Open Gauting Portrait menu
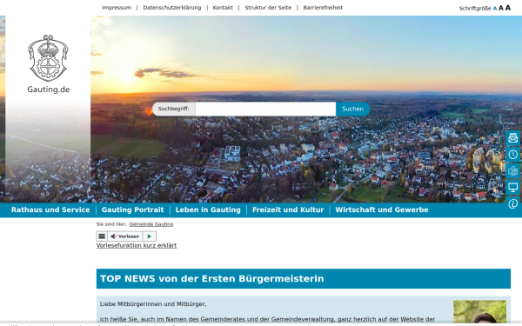 (132, 210)
